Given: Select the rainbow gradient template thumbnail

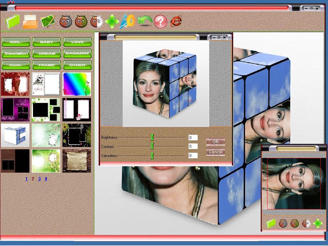Looking at the screenshot, I should tap(77, 84).
